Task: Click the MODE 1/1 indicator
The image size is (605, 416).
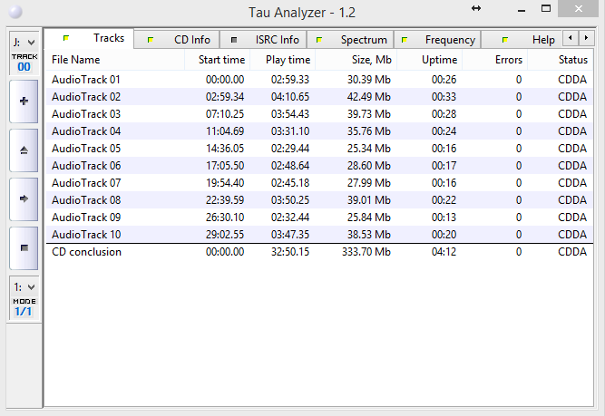Action: click(24, 311)
